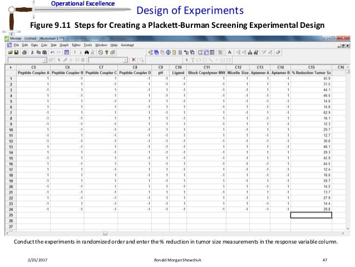Click the red X icon in second toolbar
The width and height of the screenshot is (355, 267).
click(134, 59)
